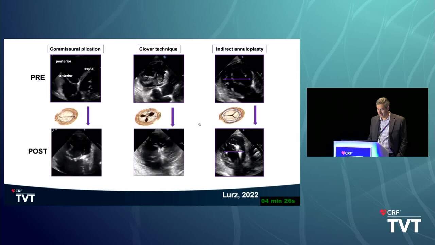Viewport: 435px width, 245px height.
Task: Open the PRE clover technique echo image
Action: [159, 79]
